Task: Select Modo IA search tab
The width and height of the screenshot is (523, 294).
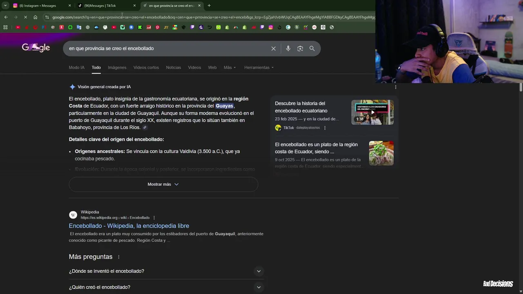Action: coord(77,67)
